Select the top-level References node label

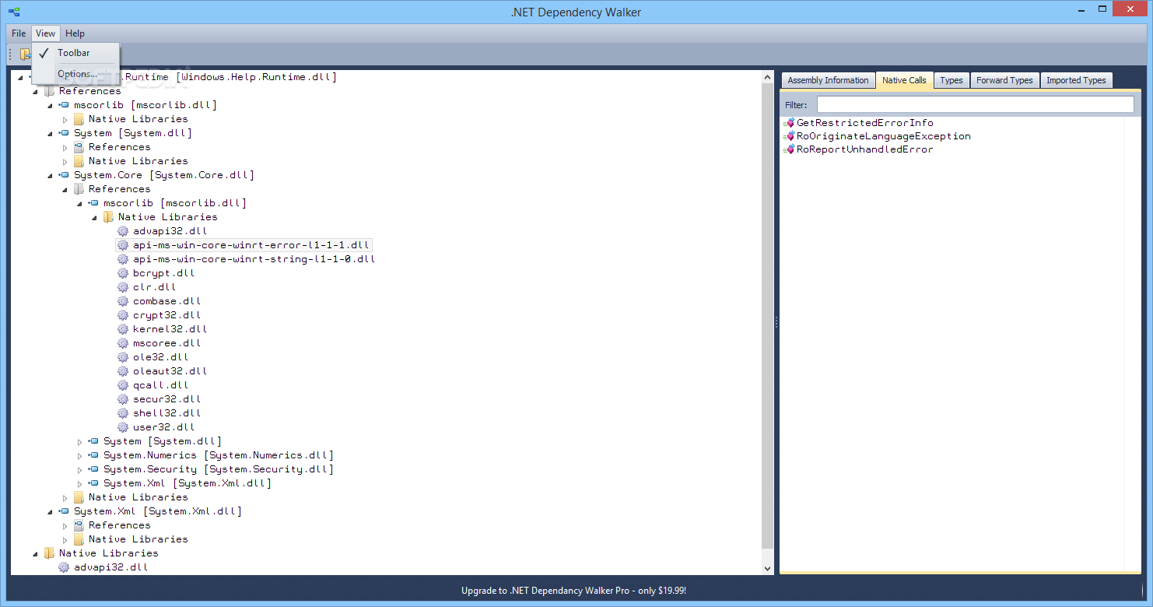pyautogui.click(x=90, y=91)
